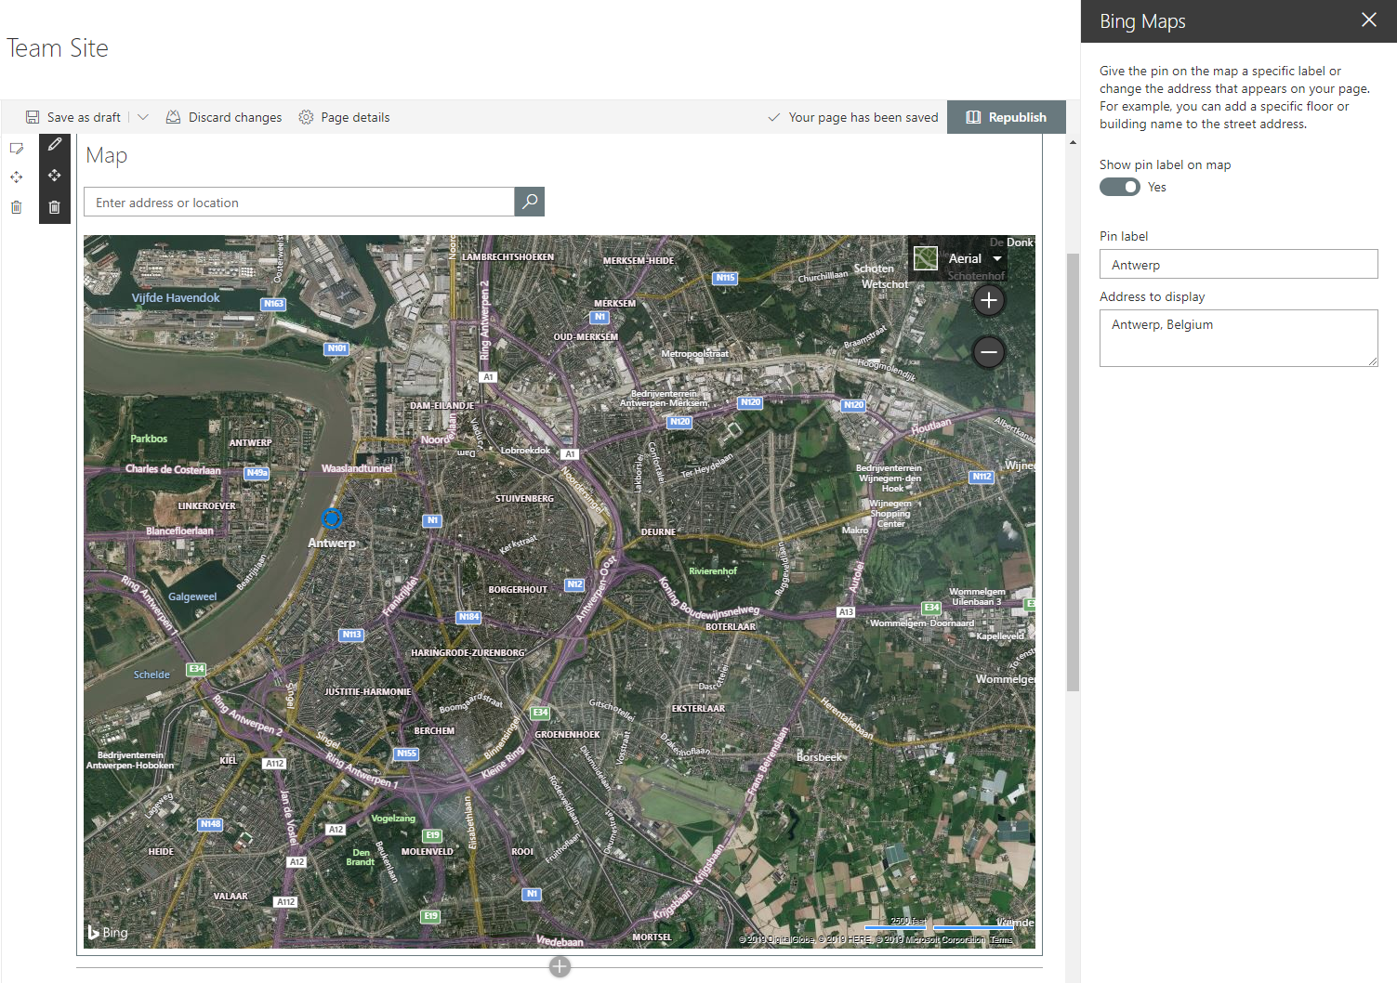Click the Pin label field containing Antwerp
The height and width of the screenshot is (983, 1397).
click(1238, 264)
